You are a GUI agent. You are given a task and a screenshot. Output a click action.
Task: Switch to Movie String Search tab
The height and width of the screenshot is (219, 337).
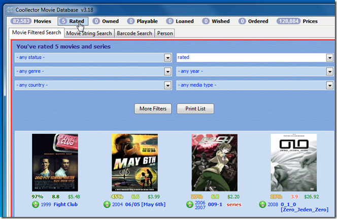pyautogui.click(x=89, y=33)
